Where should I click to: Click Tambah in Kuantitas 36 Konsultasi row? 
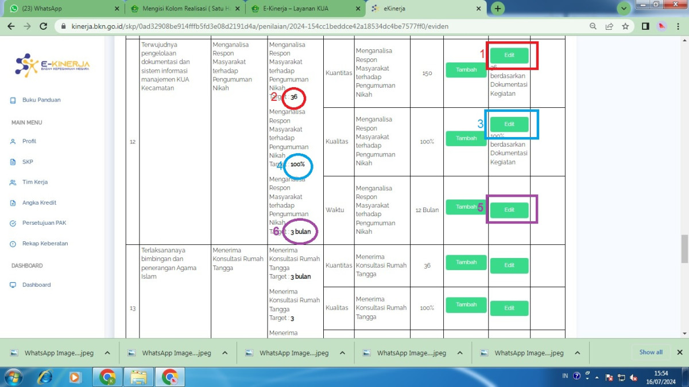(x=466, y=263)
